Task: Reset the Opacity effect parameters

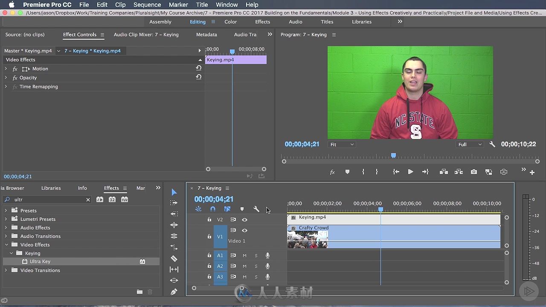Action: coord(199,77)
